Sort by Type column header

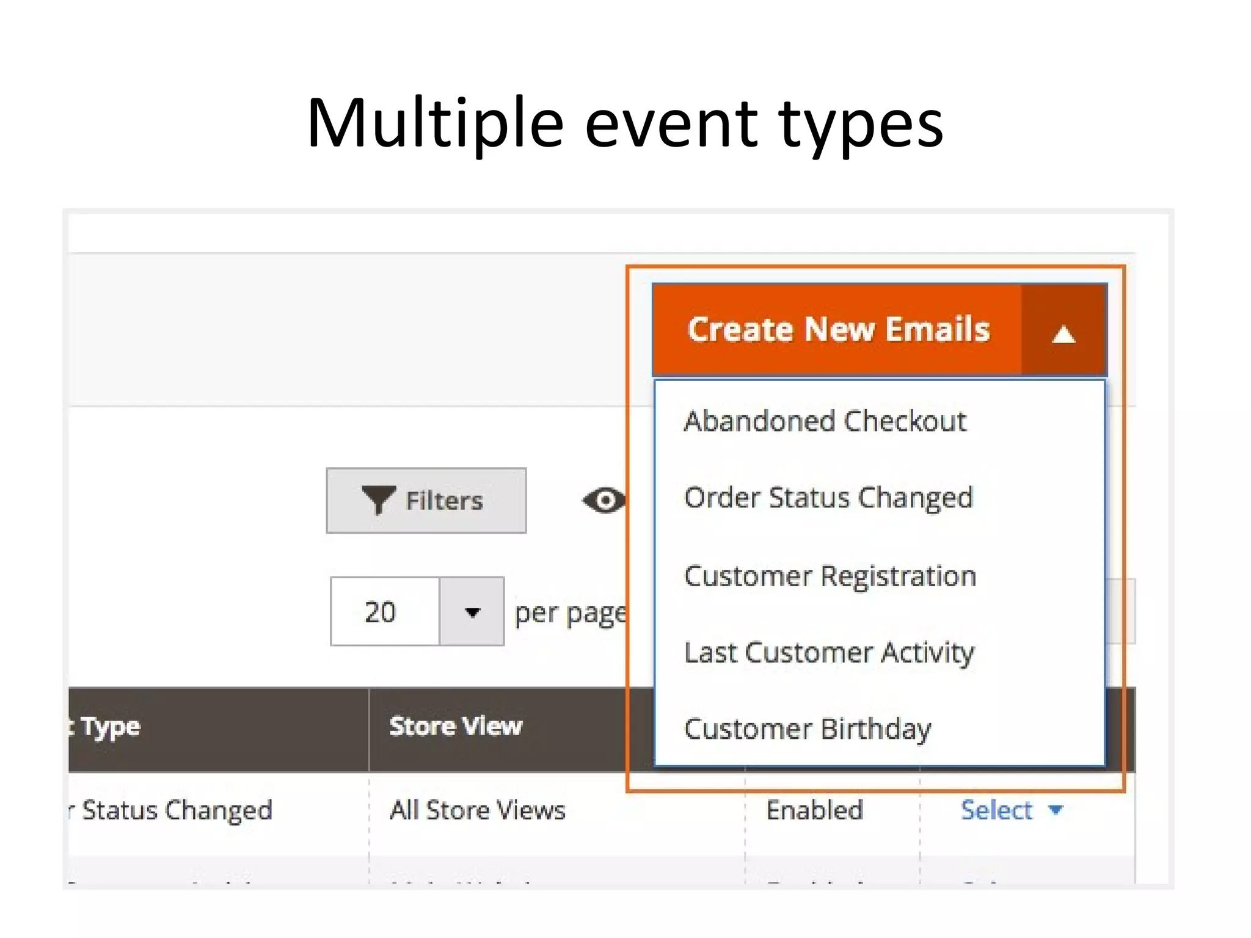[x=110, y=727]
